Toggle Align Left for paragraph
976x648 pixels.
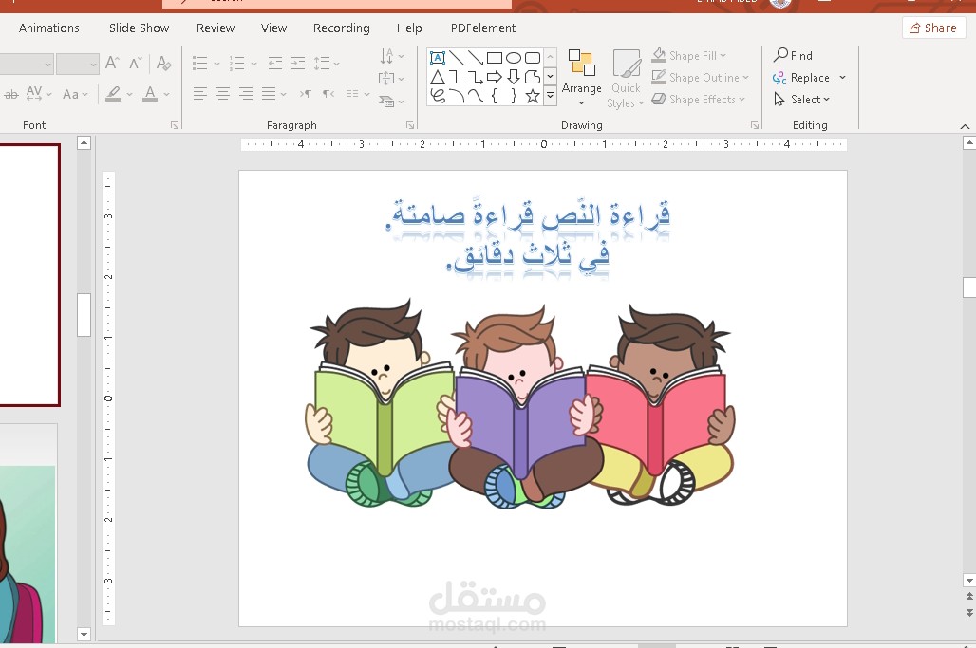click(x=199, y=94)
